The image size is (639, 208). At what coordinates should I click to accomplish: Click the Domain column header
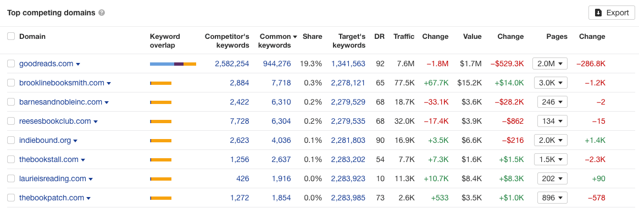click(x=32, y=36)
